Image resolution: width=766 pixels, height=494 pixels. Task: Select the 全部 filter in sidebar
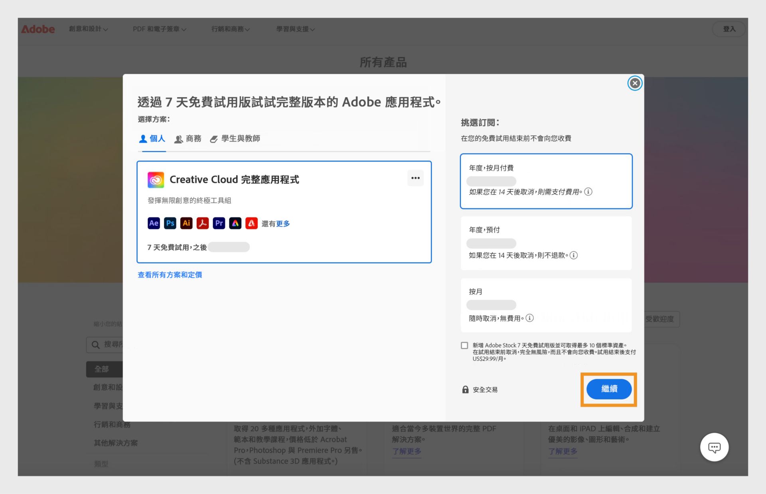tap(105, 369)
